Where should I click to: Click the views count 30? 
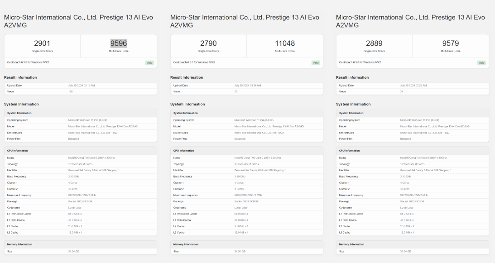click(236, 91)
